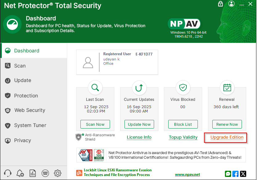Select Scan in the sidebar
This screenshot has height=180, width=257.
(x=20, y=66)
